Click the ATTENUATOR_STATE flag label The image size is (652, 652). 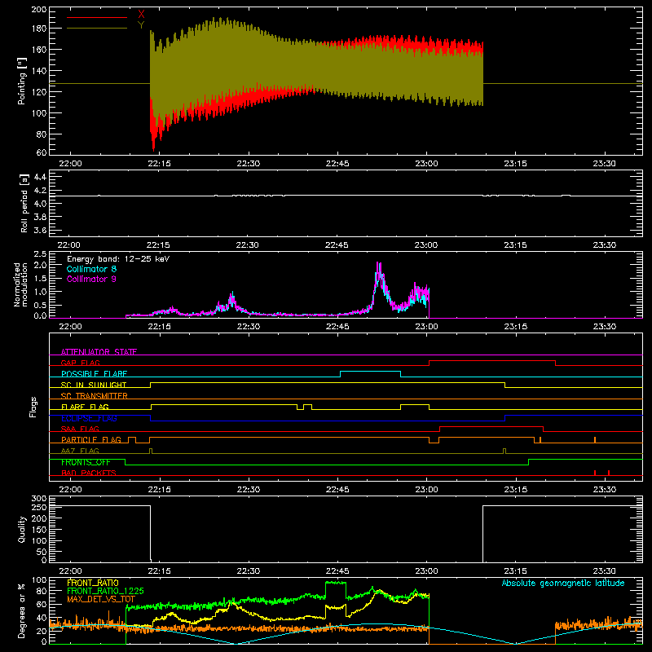(99, 352)
